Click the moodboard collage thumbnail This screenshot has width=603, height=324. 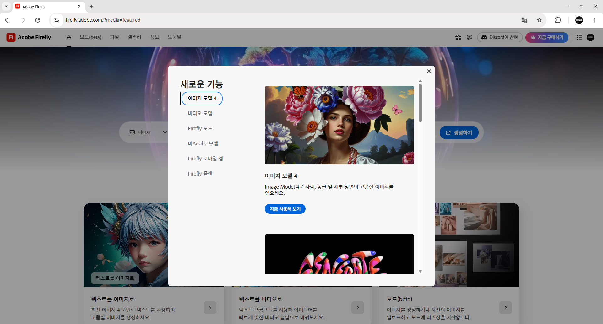[477, 245]
